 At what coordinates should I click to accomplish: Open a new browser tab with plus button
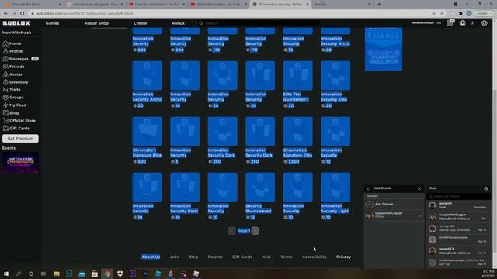(x=379, y=5)
